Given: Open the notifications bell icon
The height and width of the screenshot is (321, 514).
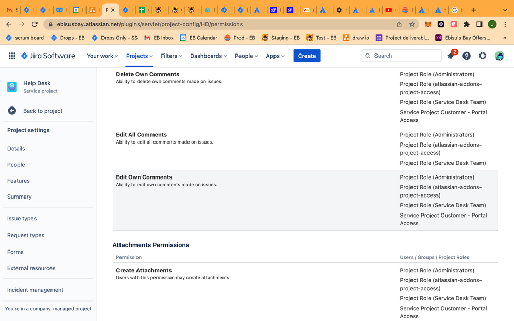Looking at the screenshot, I should tap(451, 56).
